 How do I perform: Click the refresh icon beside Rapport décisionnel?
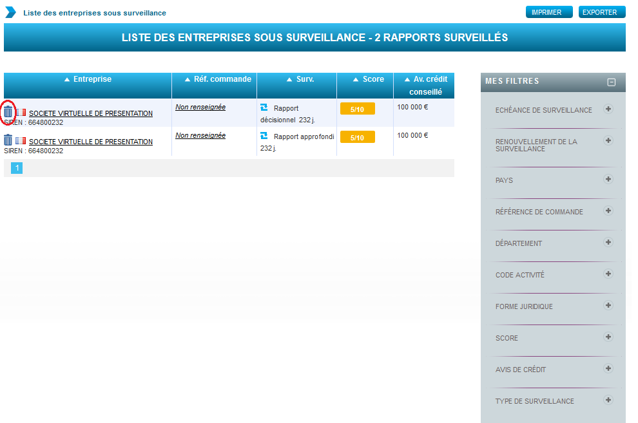264,108
